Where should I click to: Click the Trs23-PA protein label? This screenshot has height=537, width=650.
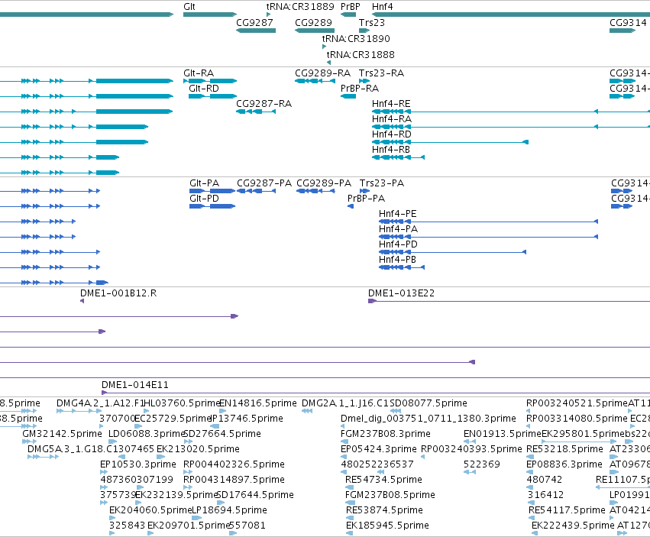[x=382, y=183]
